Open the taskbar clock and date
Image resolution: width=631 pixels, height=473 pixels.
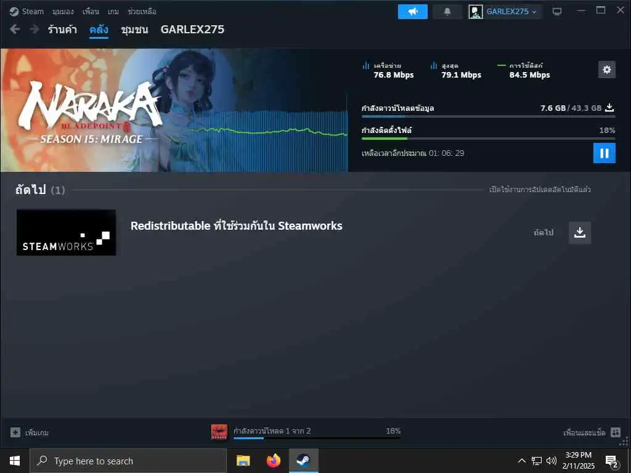click(x=578, y=461)
